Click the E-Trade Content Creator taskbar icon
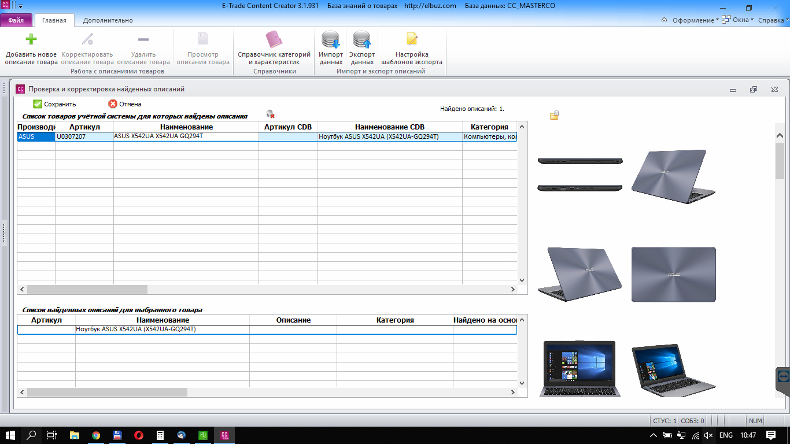Viewport: 790px width, 444px height. 224,435
